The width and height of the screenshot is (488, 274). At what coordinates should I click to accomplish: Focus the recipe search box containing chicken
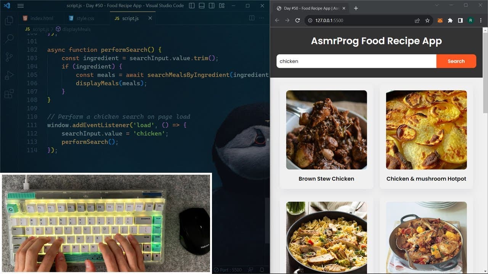click(356, 61)
